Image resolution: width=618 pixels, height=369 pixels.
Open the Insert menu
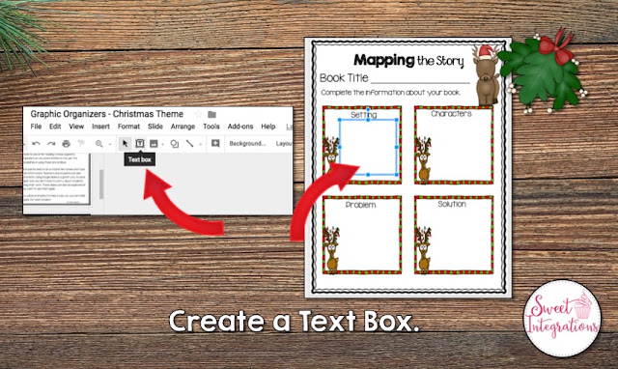pos(100,127)
